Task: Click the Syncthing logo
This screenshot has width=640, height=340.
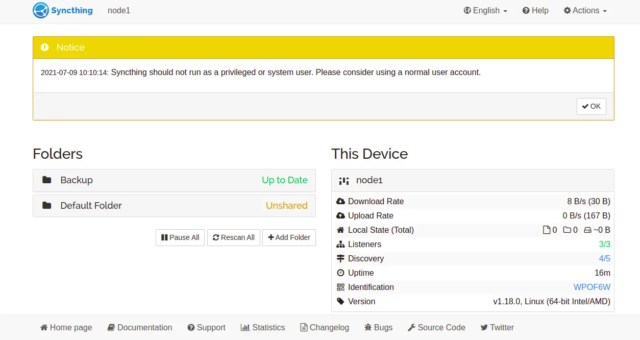Action: pos(63,11)
